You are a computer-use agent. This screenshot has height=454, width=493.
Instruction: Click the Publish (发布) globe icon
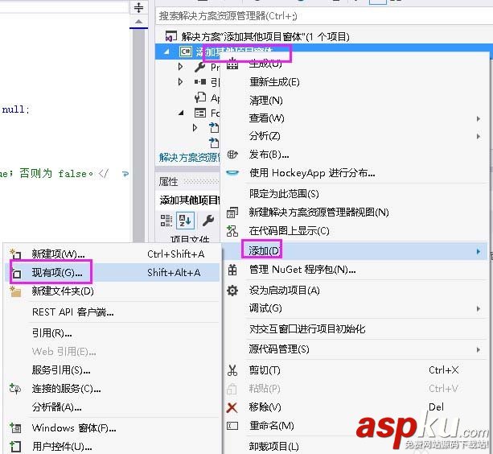pos(232,155)
